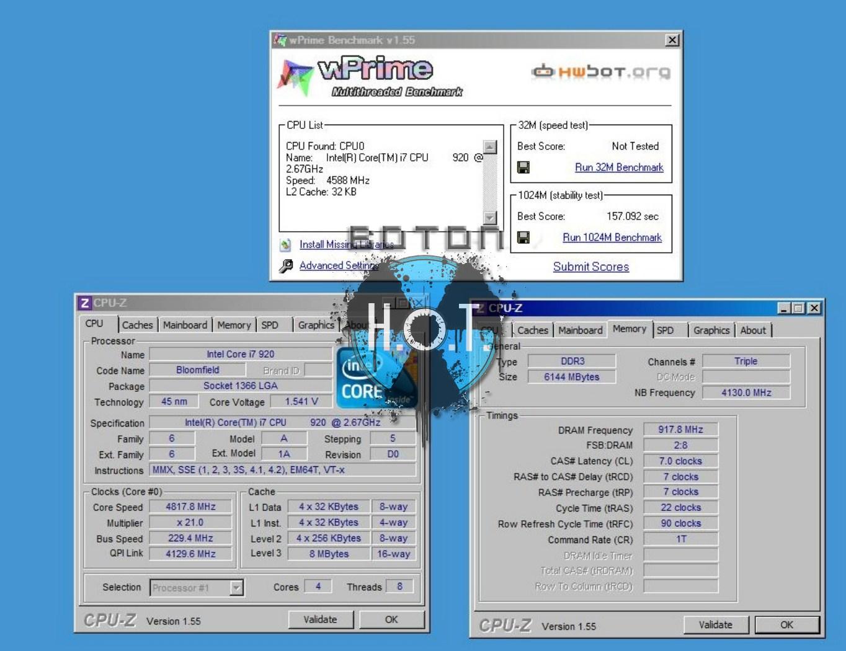Image resolution: width=846 pixels, height=651 pixels.
Task: Open Install Missing Libraries link
Action: tap(347, 245)
